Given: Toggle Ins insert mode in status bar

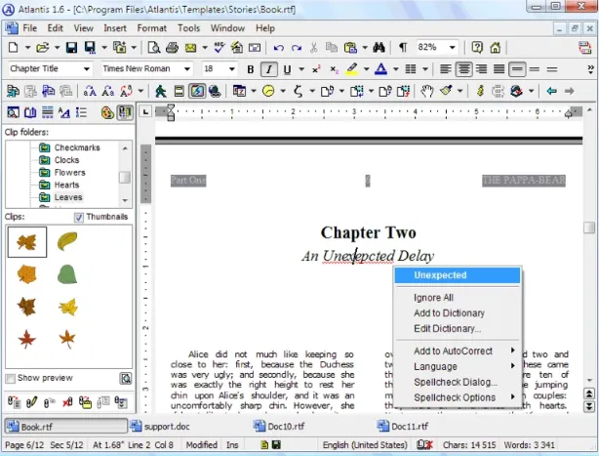Looking at the screenshot, I should pyautogui.click(x=232, y=445).
